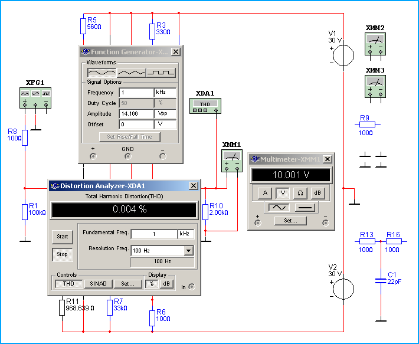Select AC signal mode in Multimeter
The image size is (419, 344).
[279, 208]
